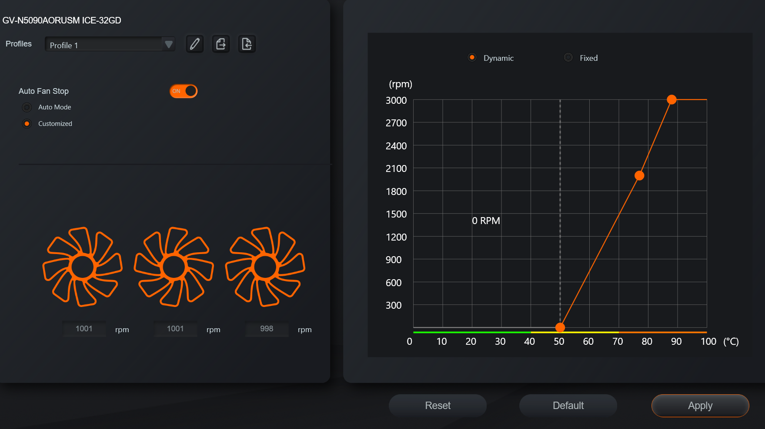
Task: Click the 3000 rpm axis label
Action: pyautogui.click(x=396, y=100)
